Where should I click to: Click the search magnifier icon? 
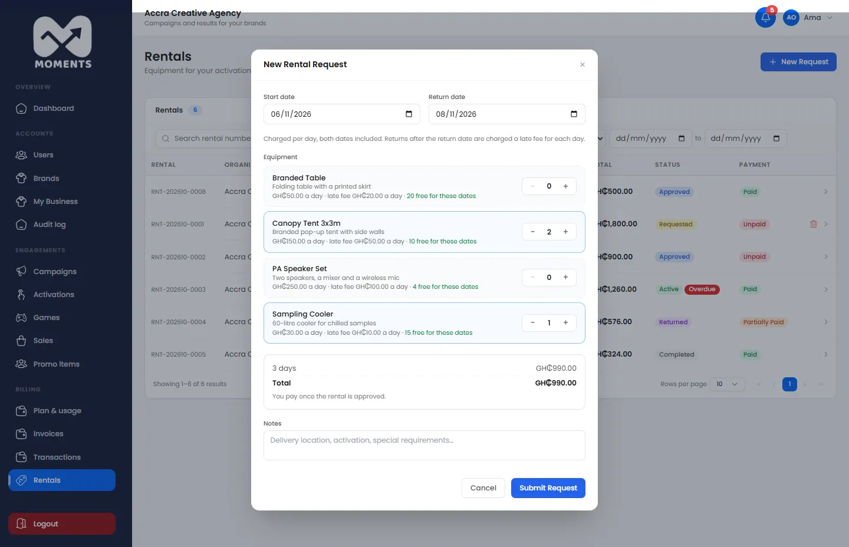coord(166,139)
